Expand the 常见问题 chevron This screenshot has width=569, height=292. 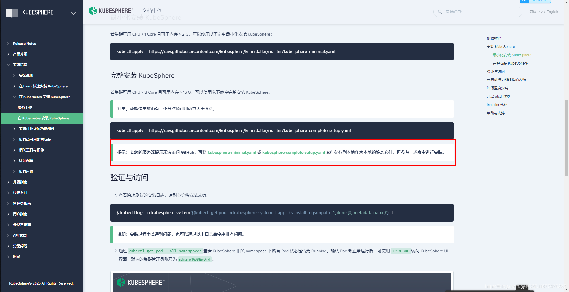point(8,246)
